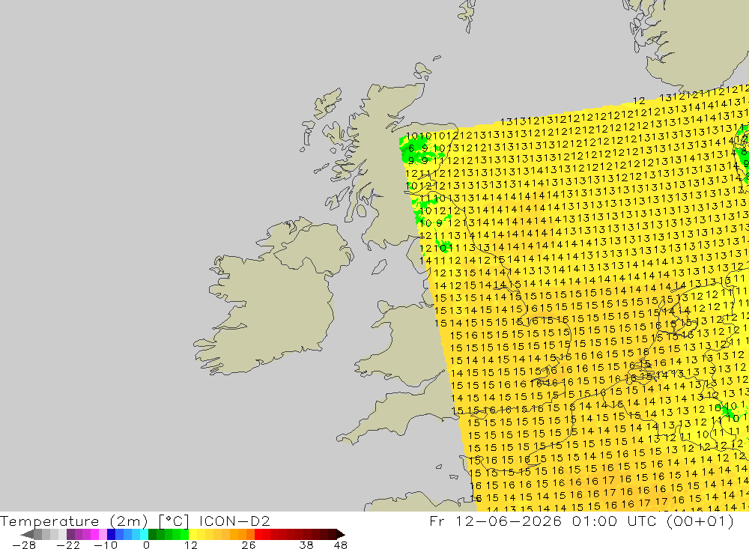Click the '38' legend label
The image size is (749, 549).
click(306, 545)
